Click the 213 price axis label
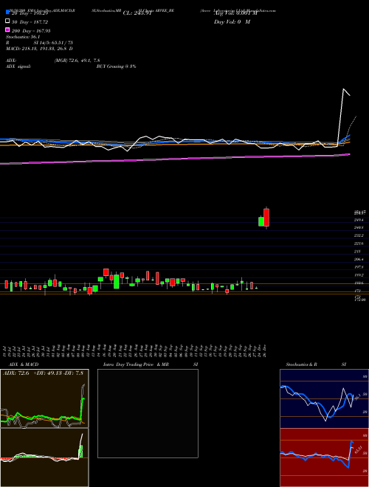Image resolution: width=369 pixels, height=487 pixels. click(357, 252)
